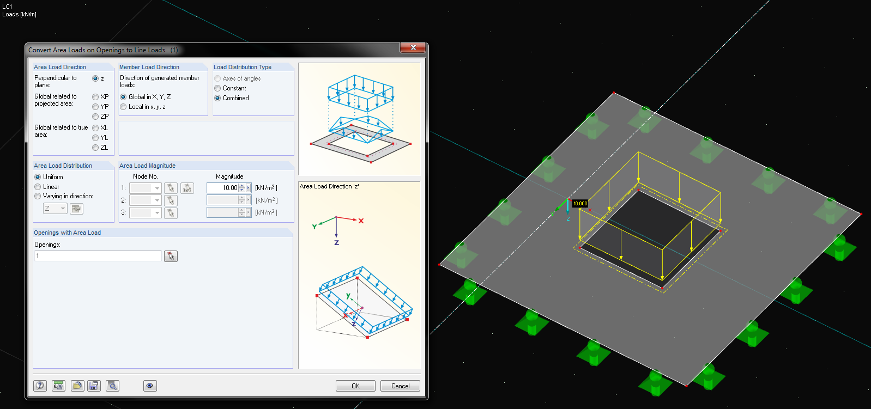Viewport: 871px width, 409px height.
Task: Select projected area XP direction
Action: (x=95, y=97)
